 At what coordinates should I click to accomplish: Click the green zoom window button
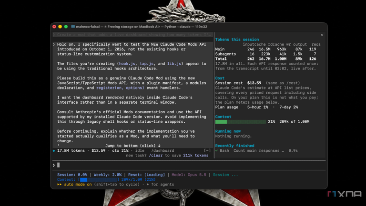tap(66, 27)
